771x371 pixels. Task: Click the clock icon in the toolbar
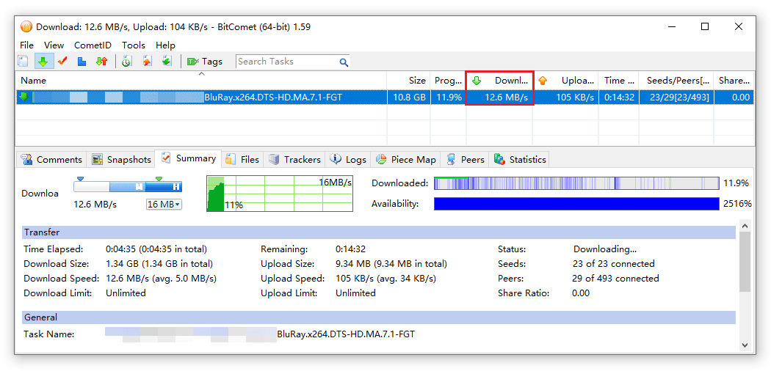coord(126,62)
